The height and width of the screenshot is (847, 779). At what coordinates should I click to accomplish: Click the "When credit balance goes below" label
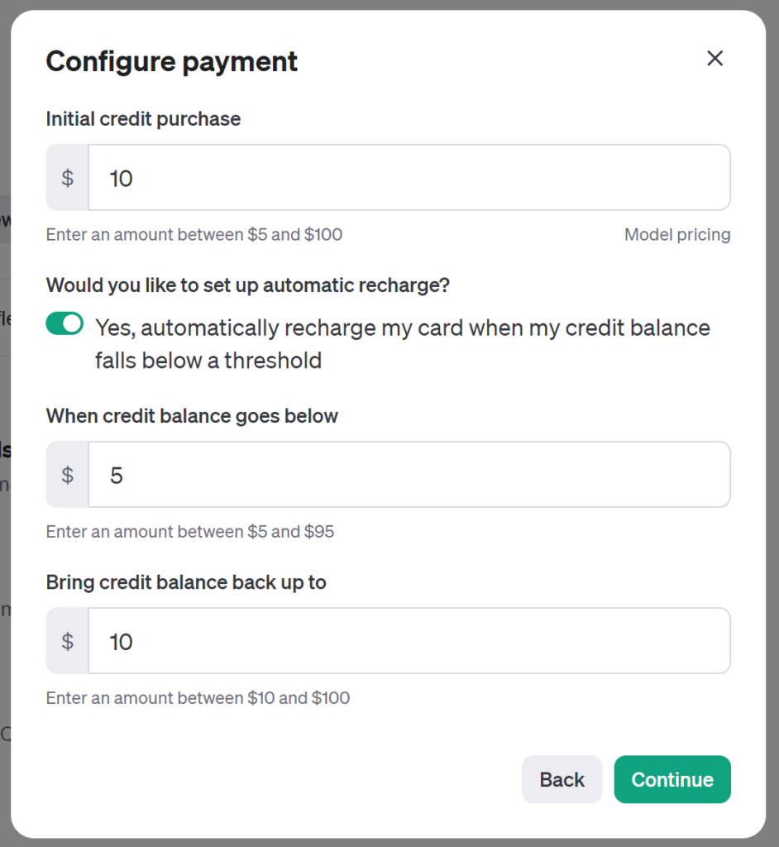coord(192,416)
